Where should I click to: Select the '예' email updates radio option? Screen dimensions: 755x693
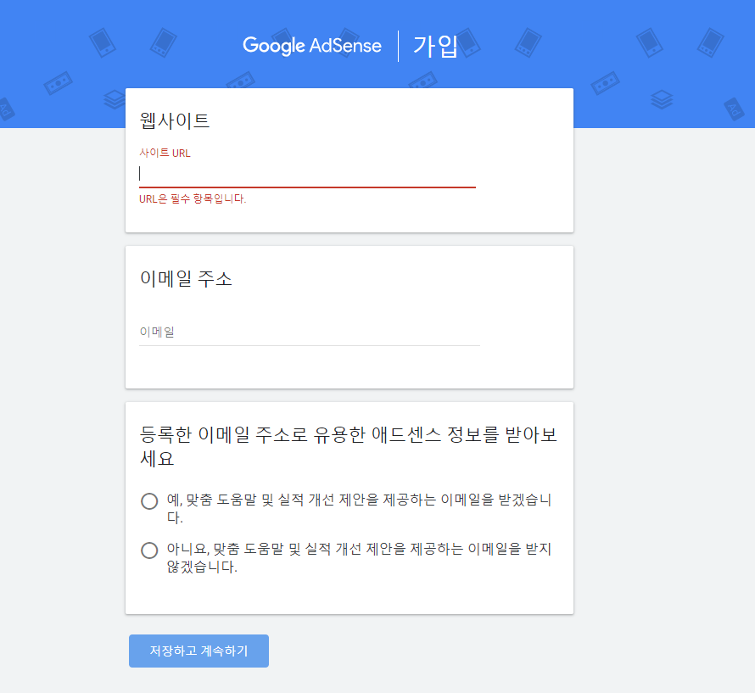149,500
